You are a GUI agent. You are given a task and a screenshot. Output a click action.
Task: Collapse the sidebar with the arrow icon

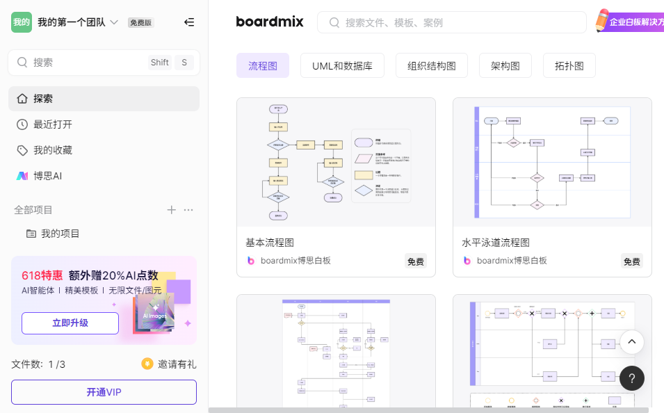tap(189, 22)
